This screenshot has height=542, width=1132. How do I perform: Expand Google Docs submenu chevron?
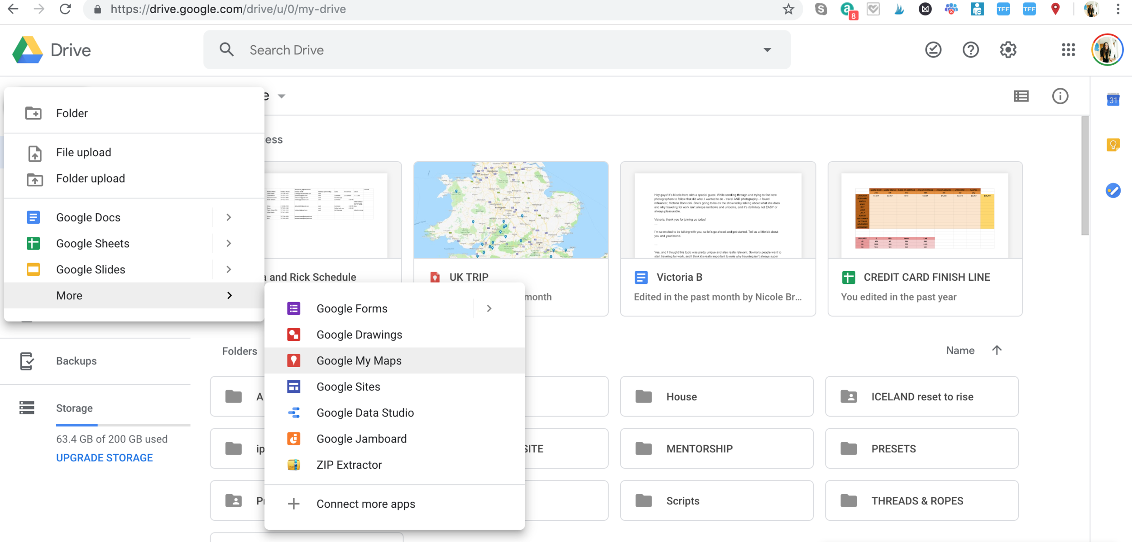coord(229,217)
